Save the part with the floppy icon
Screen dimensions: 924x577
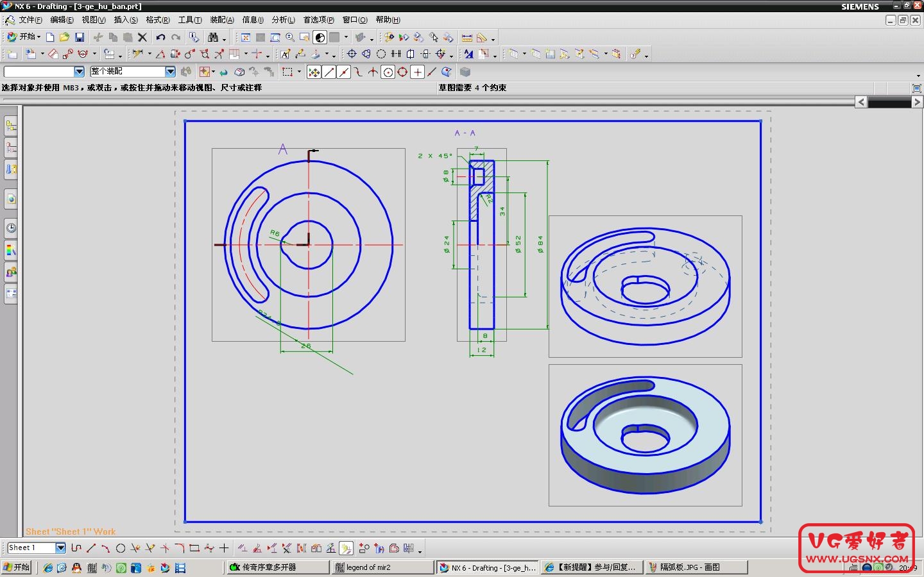point(80,37)
